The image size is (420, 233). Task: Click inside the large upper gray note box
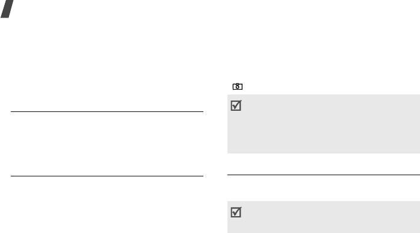[x=324, y=124]
